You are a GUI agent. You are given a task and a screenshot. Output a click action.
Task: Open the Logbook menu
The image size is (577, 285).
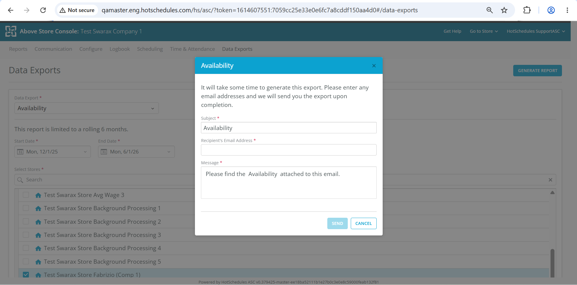[120, 49]
